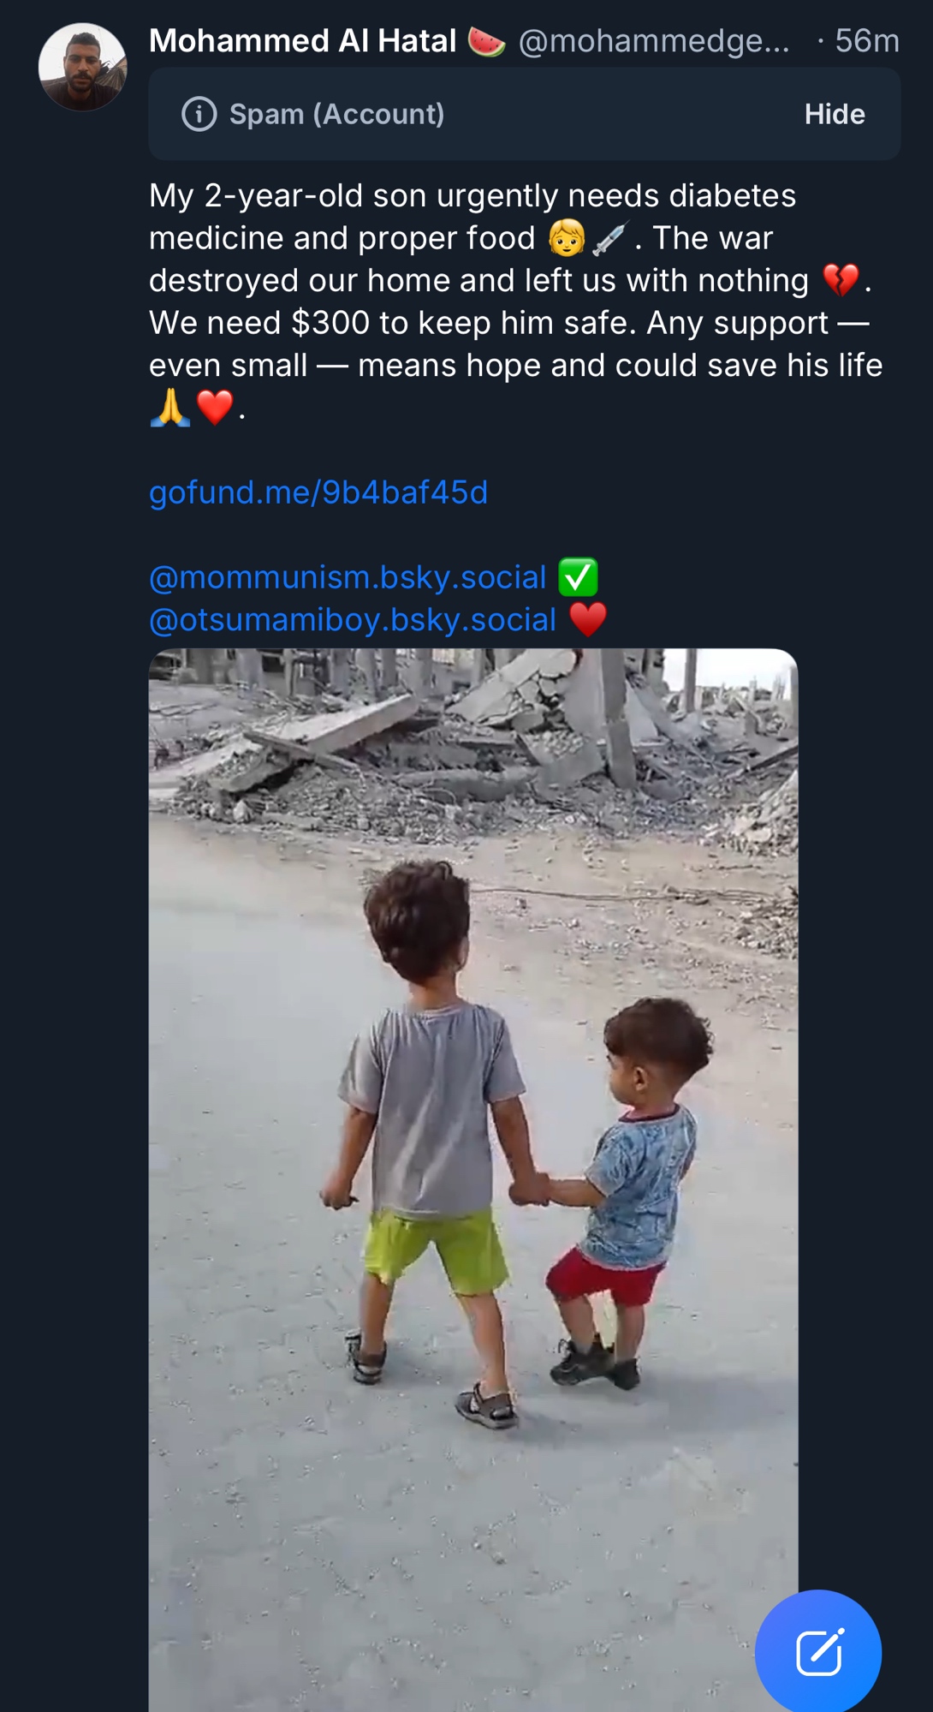Click the broken heart emoji in the post
The width and height of the screenshot is (933, 1712).
pyautogui.click(x=841, y=280)
